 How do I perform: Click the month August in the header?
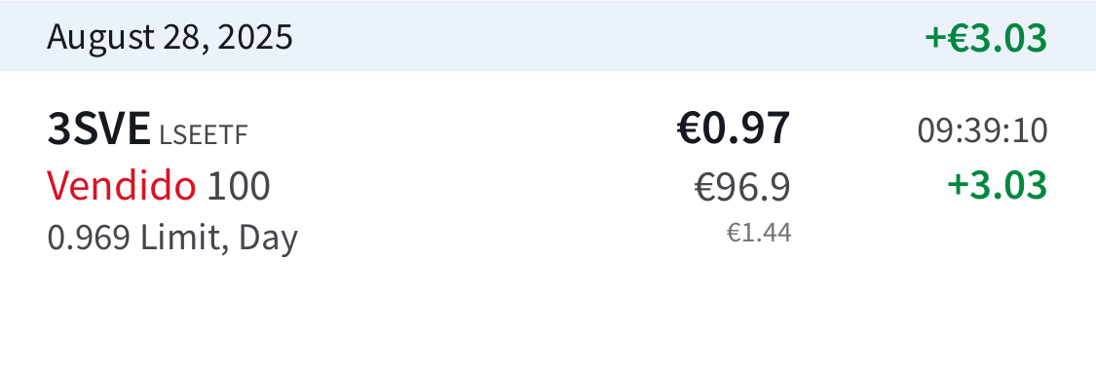tap(100, 38)
